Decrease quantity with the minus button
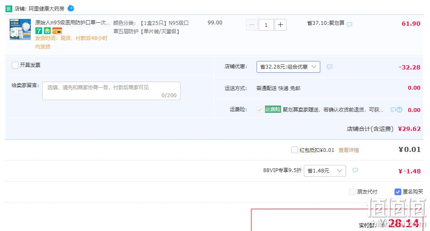430x231 pixels. (x=252, y=25)
